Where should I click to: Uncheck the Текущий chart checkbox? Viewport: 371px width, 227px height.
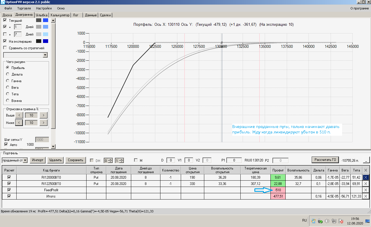pos(5,21)
